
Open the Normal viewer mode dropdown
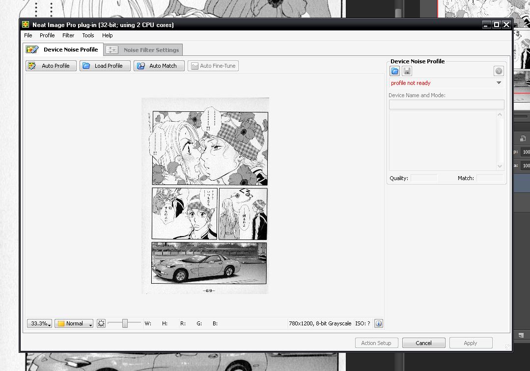point(74,323)
